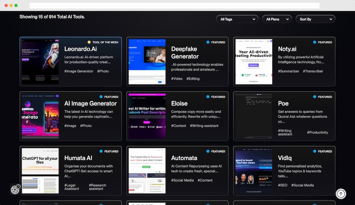Click the #Content tag on Automata
355x205 pixels.
pyautogui.click(x=205, y=180)
